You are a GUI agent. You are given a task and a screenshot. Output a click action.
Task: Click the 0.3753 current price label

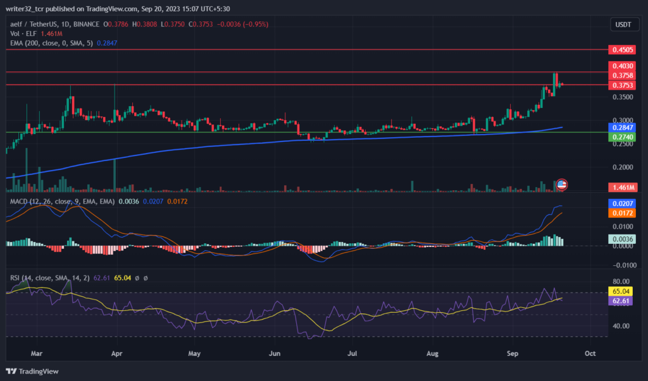pos(623,85)
